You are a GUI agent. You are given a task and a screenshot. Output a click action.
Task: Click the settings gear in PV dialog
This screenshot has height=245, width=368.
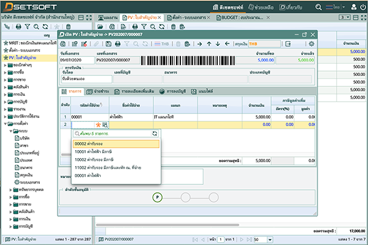tap(311, 43)
